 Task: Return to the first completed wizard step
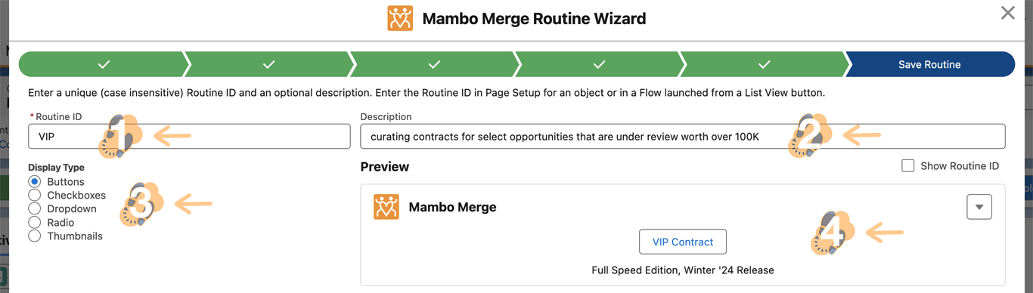[104, 64]
